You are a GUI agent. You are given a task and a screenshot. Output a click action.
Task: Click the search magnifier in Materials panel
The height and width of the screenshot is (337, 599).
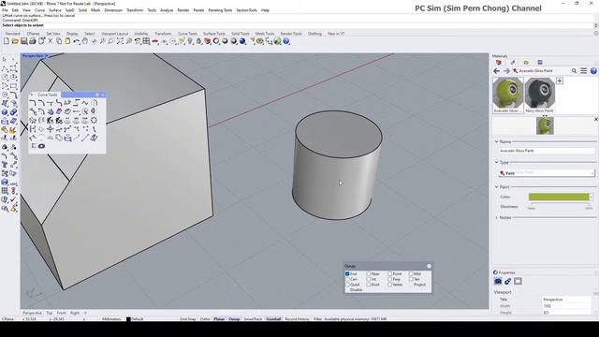click(574, 71)
